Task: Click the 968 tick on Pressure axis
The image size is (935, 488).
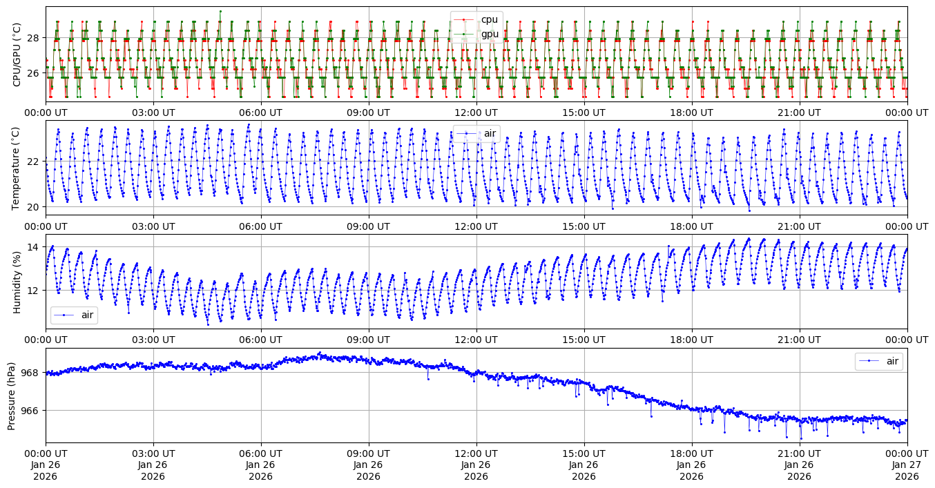Action: [x=32, y=373]
